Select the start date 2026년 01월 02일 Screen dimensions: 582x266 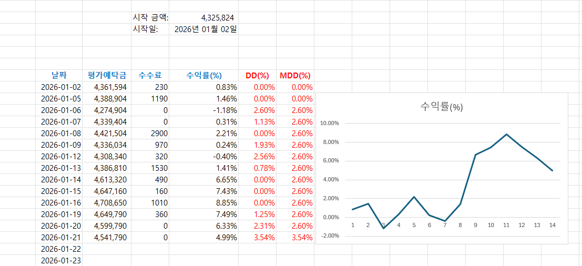[205, 29]
